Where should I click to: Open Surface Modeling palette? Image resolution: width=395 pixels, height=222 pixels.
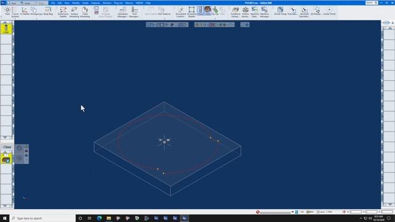click(74, 12)
